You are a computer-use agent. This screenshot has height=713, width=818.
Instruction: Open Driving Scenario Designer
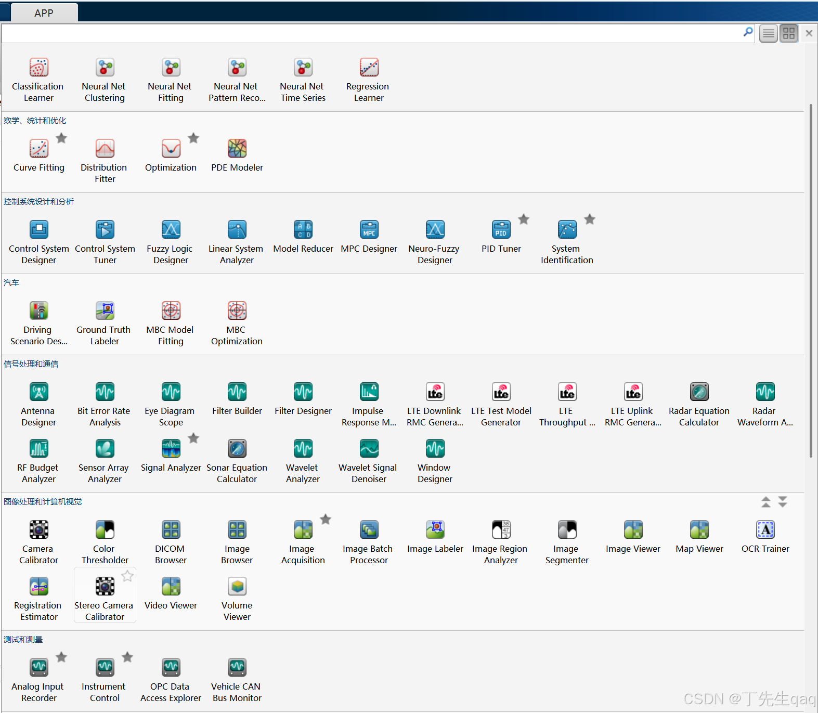coord(38,323)
